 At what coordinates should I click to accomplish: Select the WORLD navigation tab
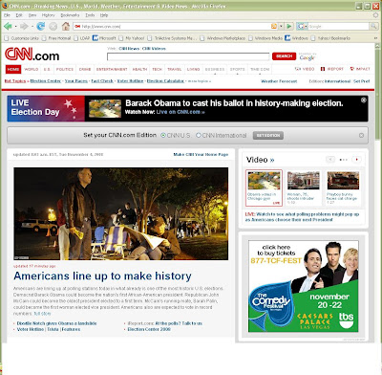tap(32, 69)
